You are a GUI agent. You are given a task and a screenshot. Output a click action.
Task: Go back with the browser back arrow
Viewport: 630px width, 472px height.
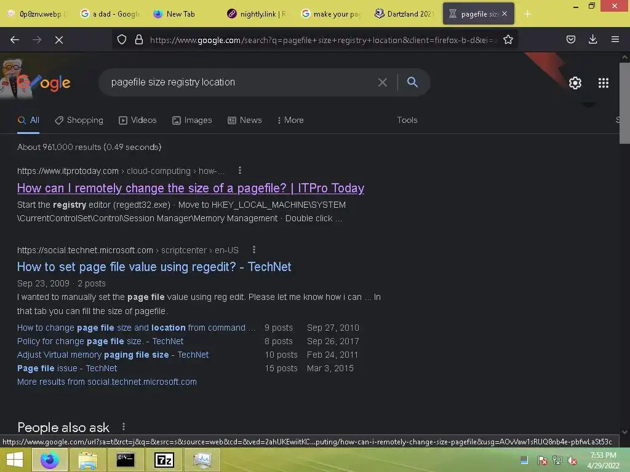pos(15,40)
